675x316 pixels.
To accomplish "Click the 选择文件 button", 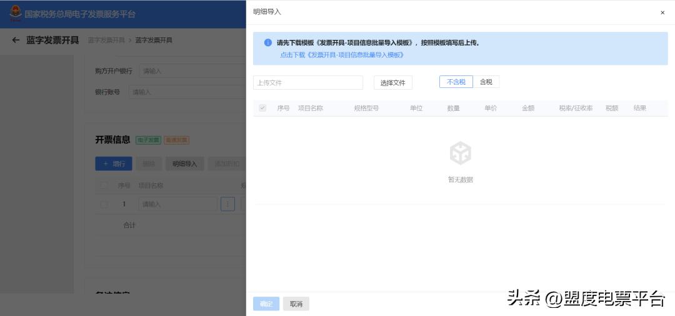I will click(393, 82).
